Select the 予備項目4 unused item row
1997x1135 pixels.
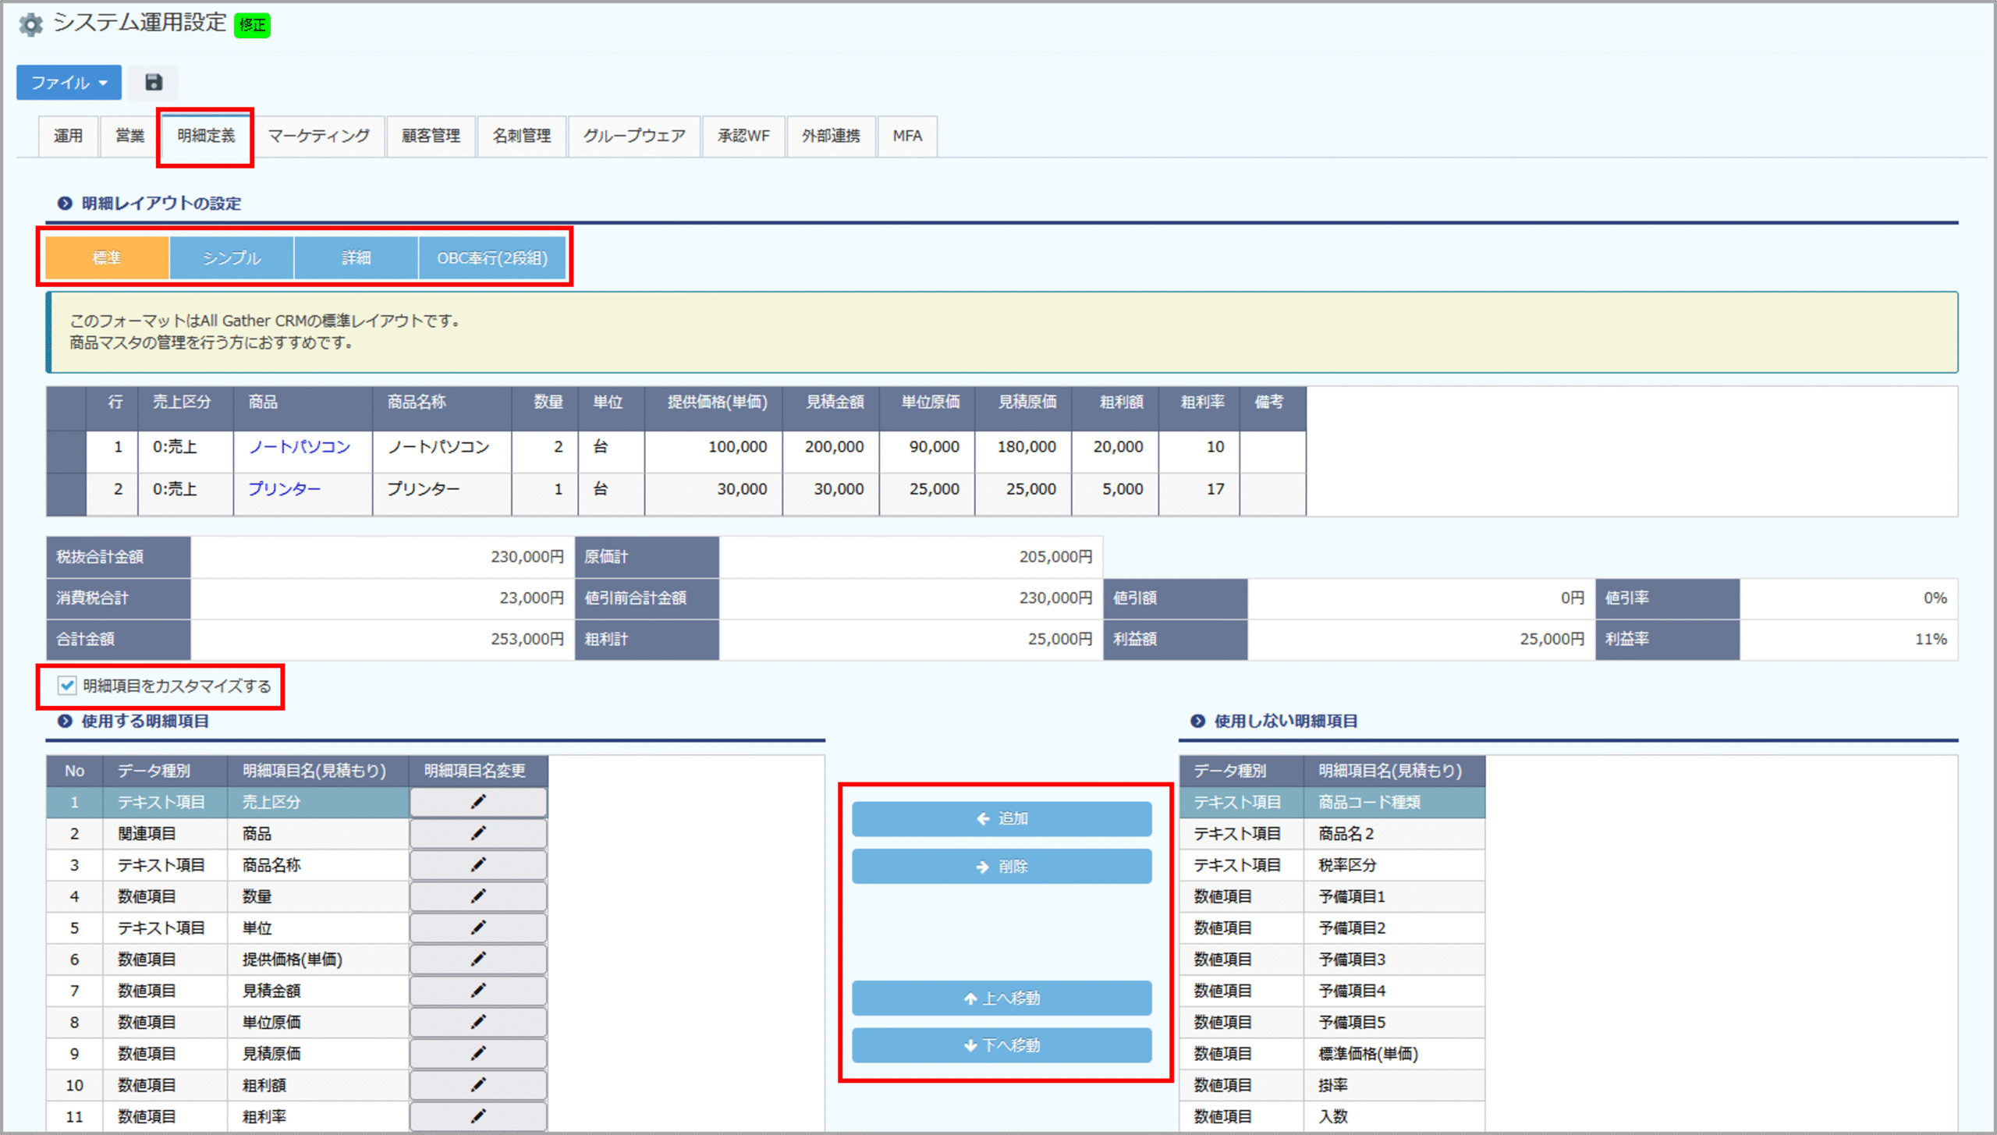(x=1332, y=991)
